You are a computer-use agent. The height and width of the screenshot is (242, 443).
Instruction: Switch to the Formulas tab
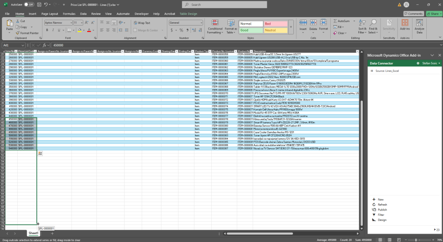(x=69, y=14)
